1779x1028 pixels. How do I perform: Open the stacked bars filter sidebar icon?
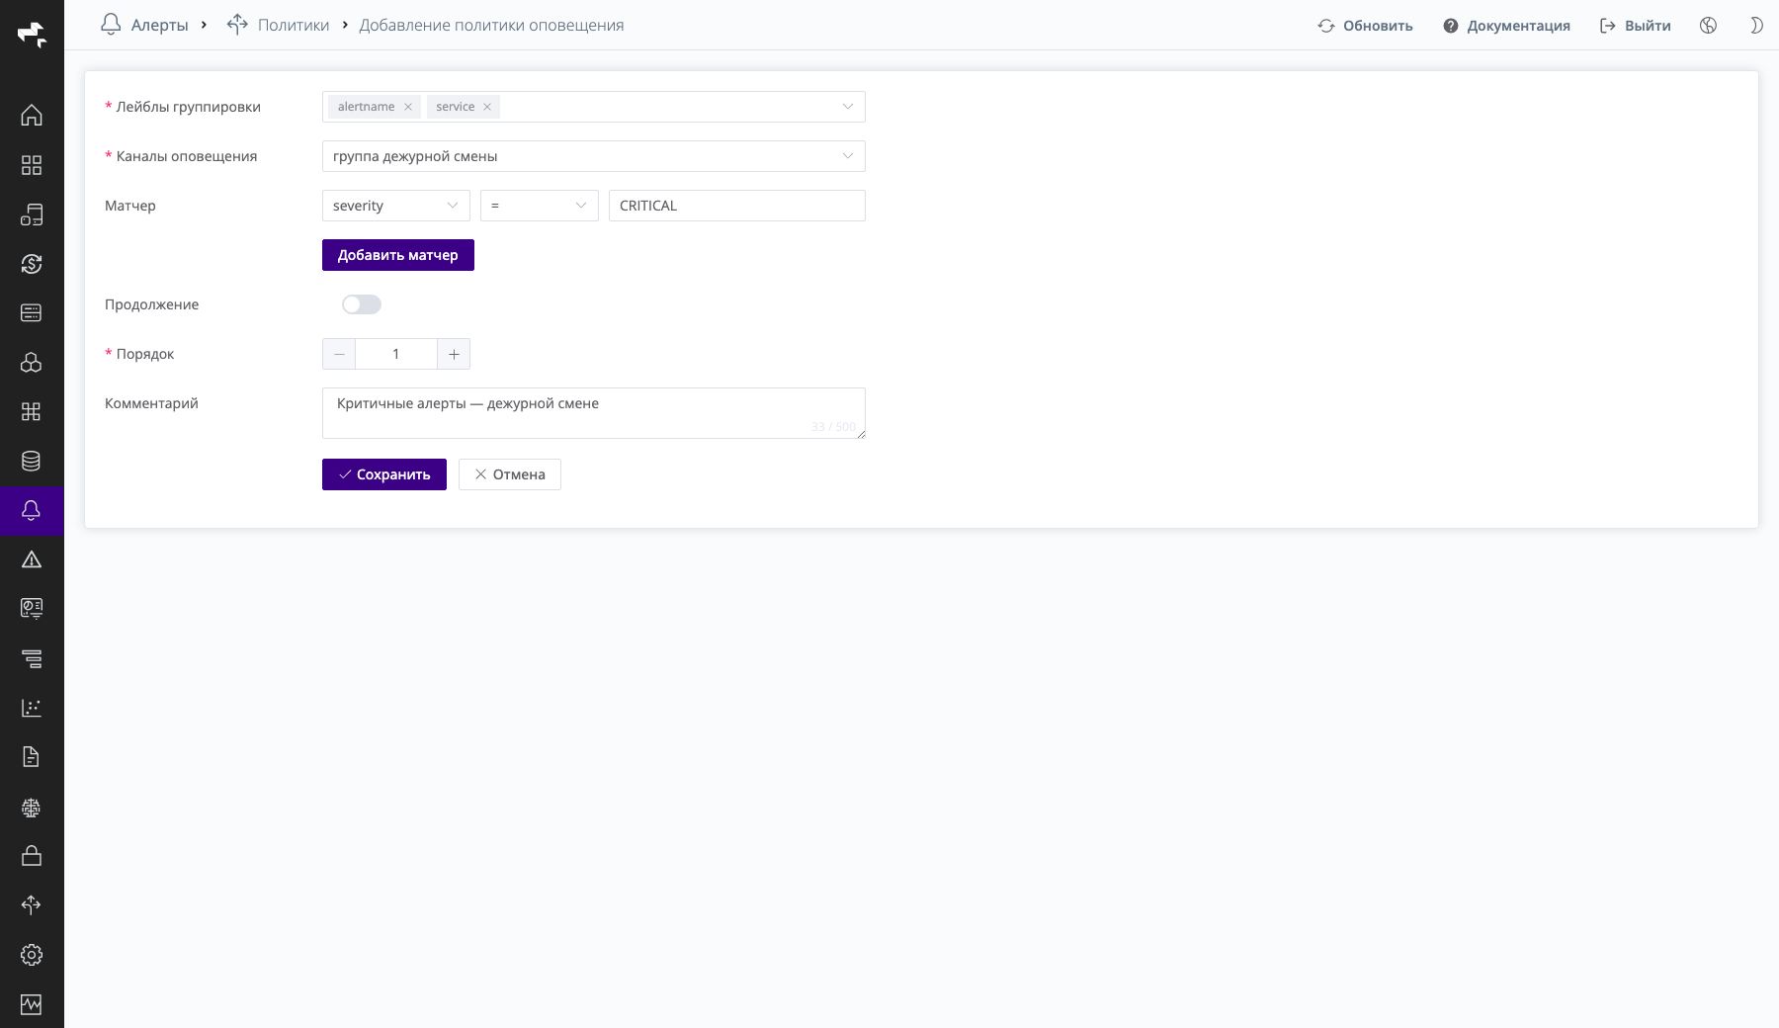coord(32,658)
